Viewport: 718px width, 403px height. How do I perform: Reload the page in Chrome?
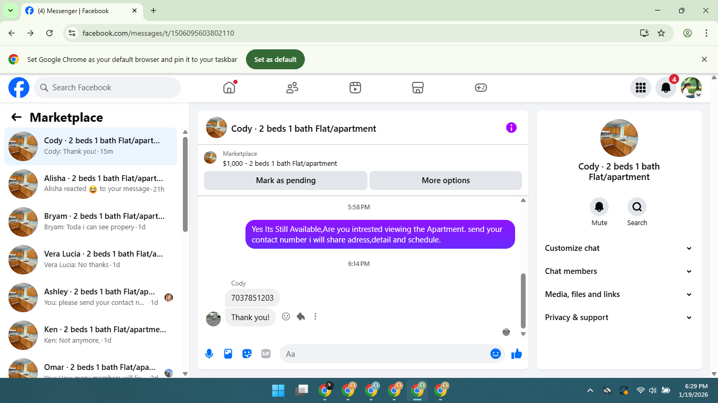49,33
